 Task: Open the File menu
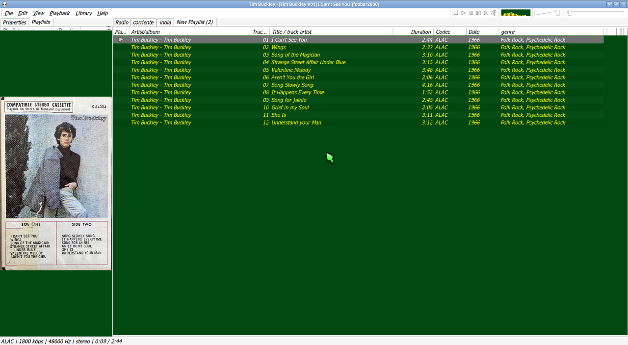[9, 13]
